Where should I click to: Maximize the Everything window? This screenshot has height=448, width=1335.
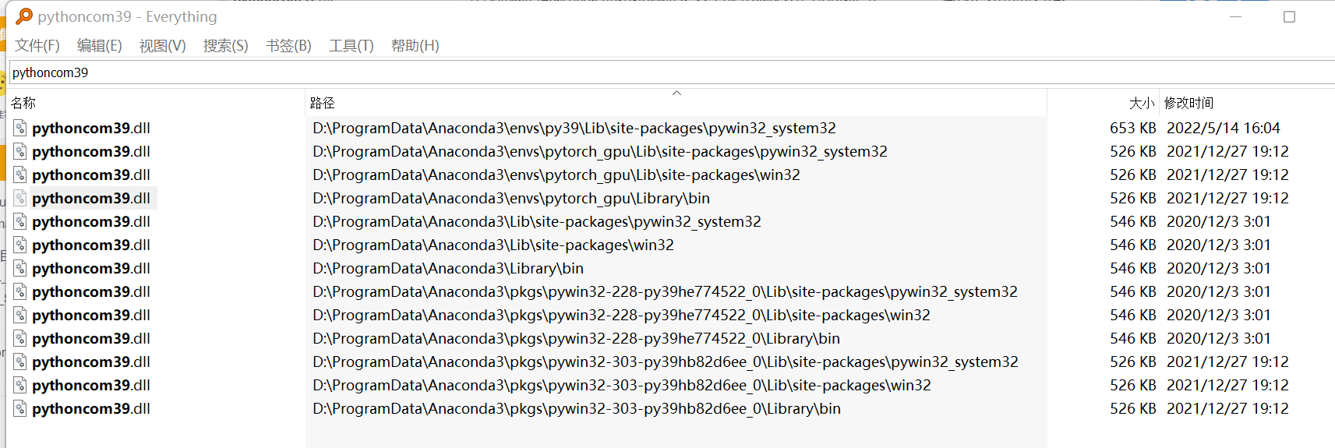1290,16
